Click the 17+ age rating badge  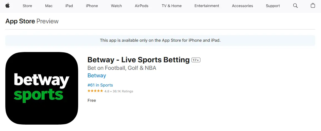(x=196, y=60)
